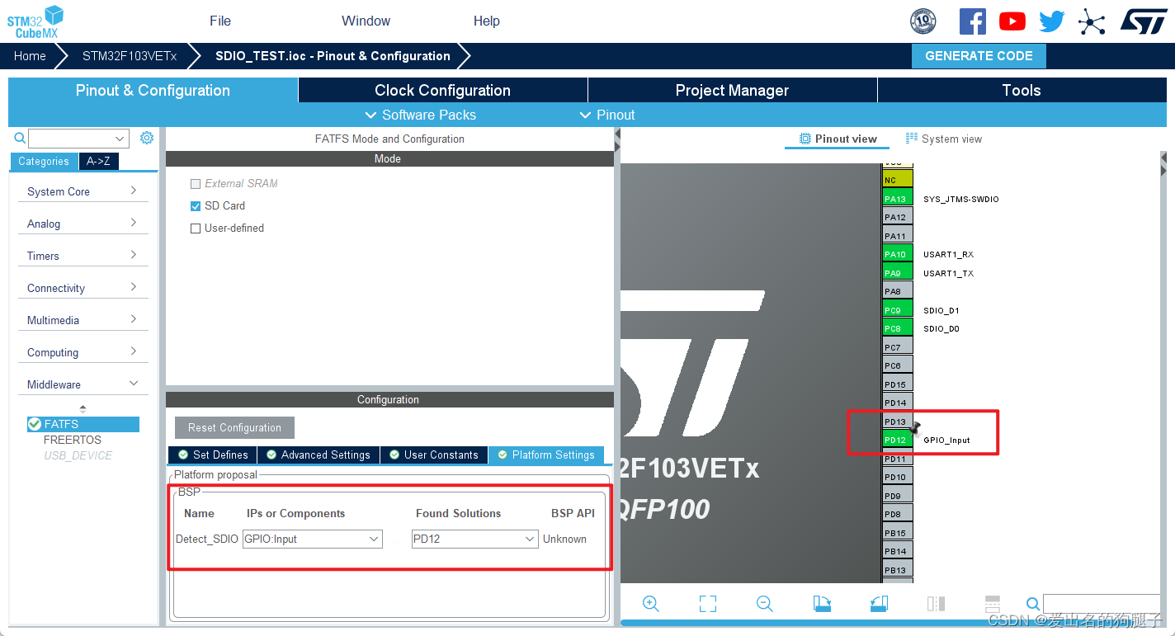Viewport: 1175px width, 636px height.
Task: Expand the Computing category
Action: click(x=83, y=352)
